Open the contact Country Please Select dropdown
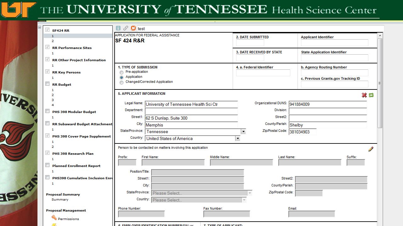This screenshot has width=403, height=226. tap(244, 200)
